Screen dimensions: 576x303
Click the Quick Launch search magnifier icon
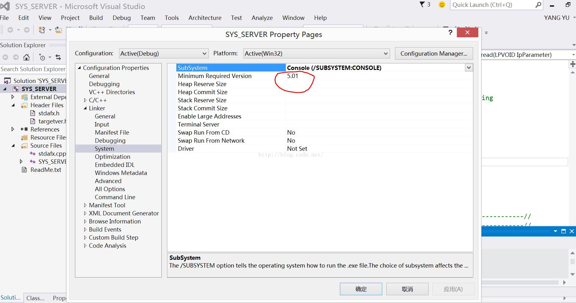(x=538, y=5)
